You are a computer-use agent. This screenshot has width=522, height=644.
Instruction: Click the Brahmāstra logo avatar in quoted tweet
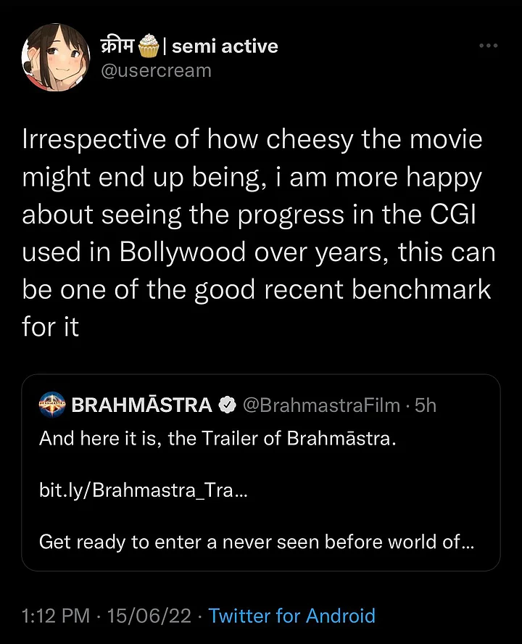(52, 405)
